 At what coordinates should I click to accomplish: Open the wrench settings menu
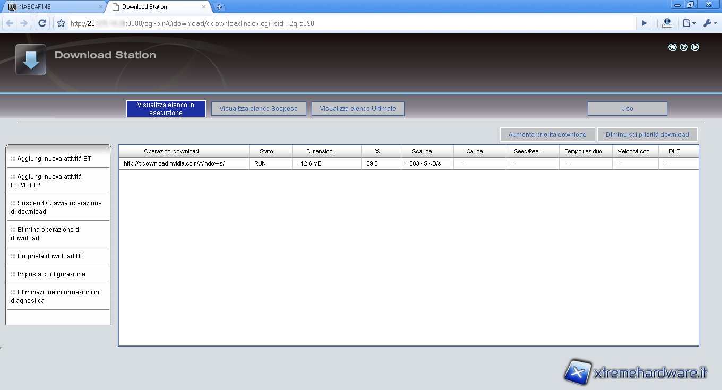[x=709, y=23]
